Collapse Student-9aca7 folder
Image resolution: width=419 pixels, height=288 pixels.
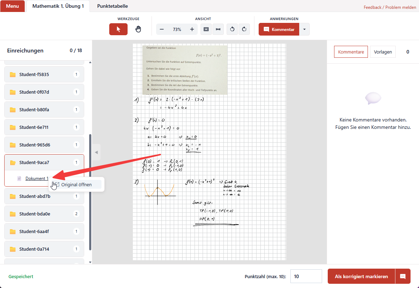[x=44, y=163]
